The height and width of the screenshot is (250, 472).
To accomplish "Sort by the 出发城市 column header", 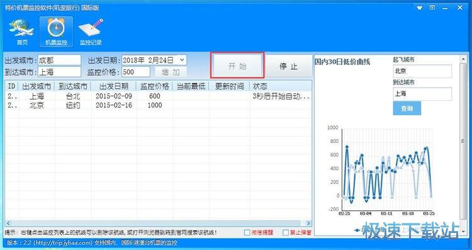I will click(x=37, y=86).
